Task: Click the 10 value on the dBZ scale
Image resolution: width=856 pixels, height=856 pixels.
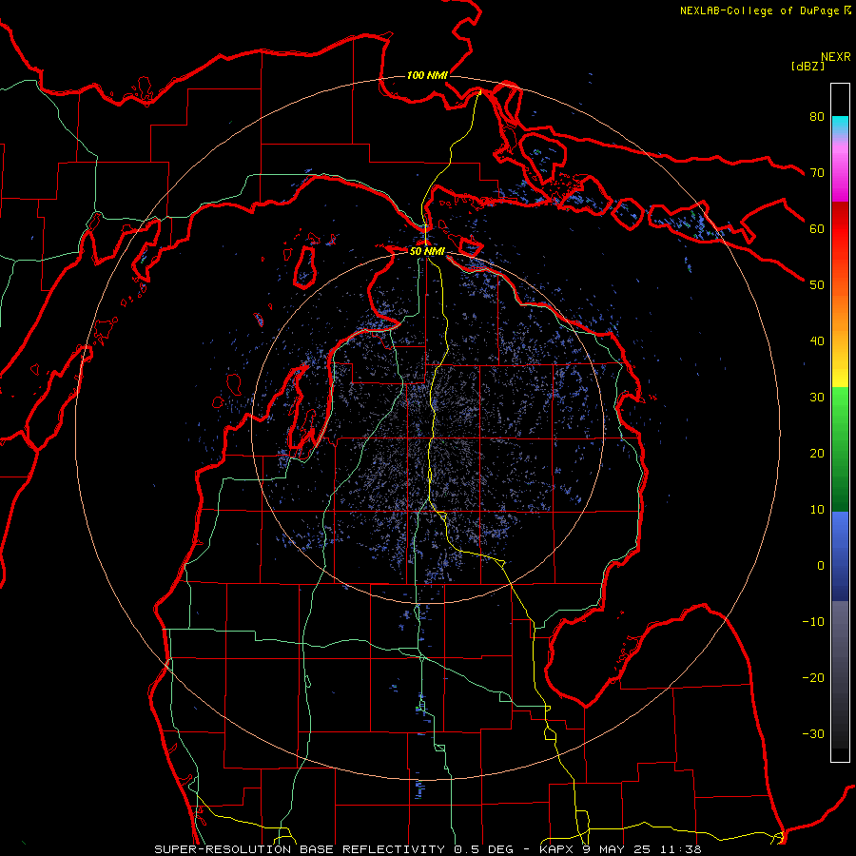Action: (x=817, y=510)
